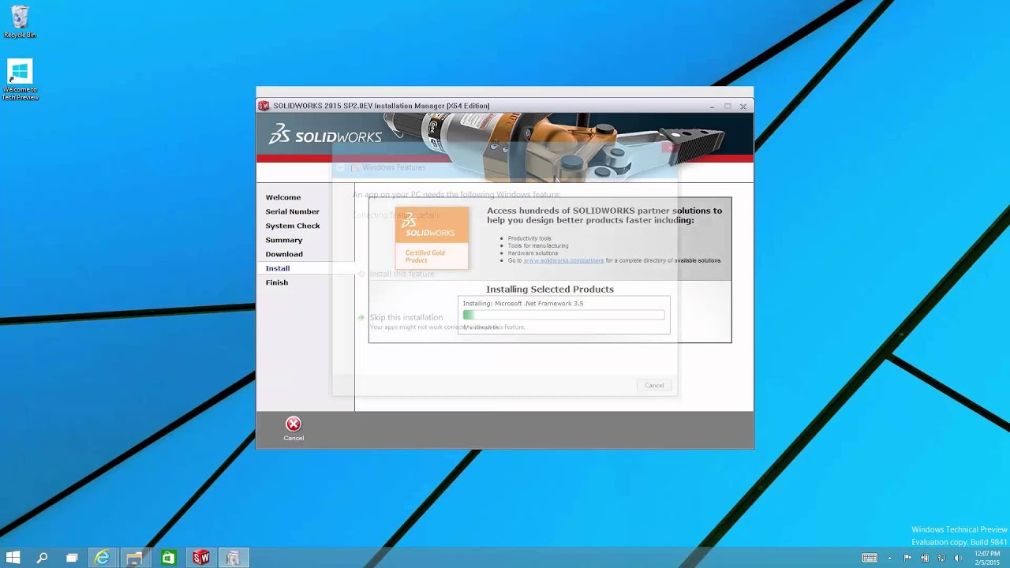
Task: Switch to SOLIDWORKS installer taskbar icon
Action: pyautogui.click(x=201, y=558)
